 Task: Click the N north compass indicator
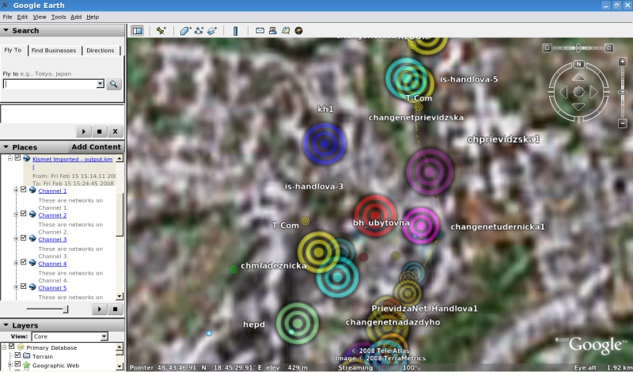tap(578, 64)
